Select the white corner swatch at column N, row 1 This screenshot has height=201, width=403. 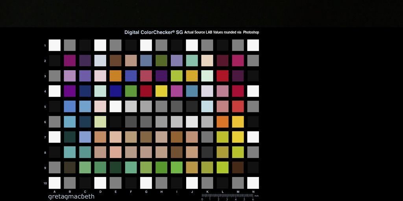click(253, 45)
